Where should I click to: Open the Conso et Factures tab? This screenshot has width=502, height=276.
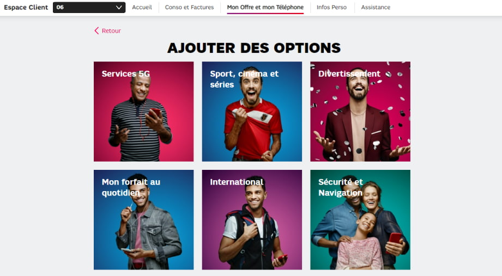[189, 7]
